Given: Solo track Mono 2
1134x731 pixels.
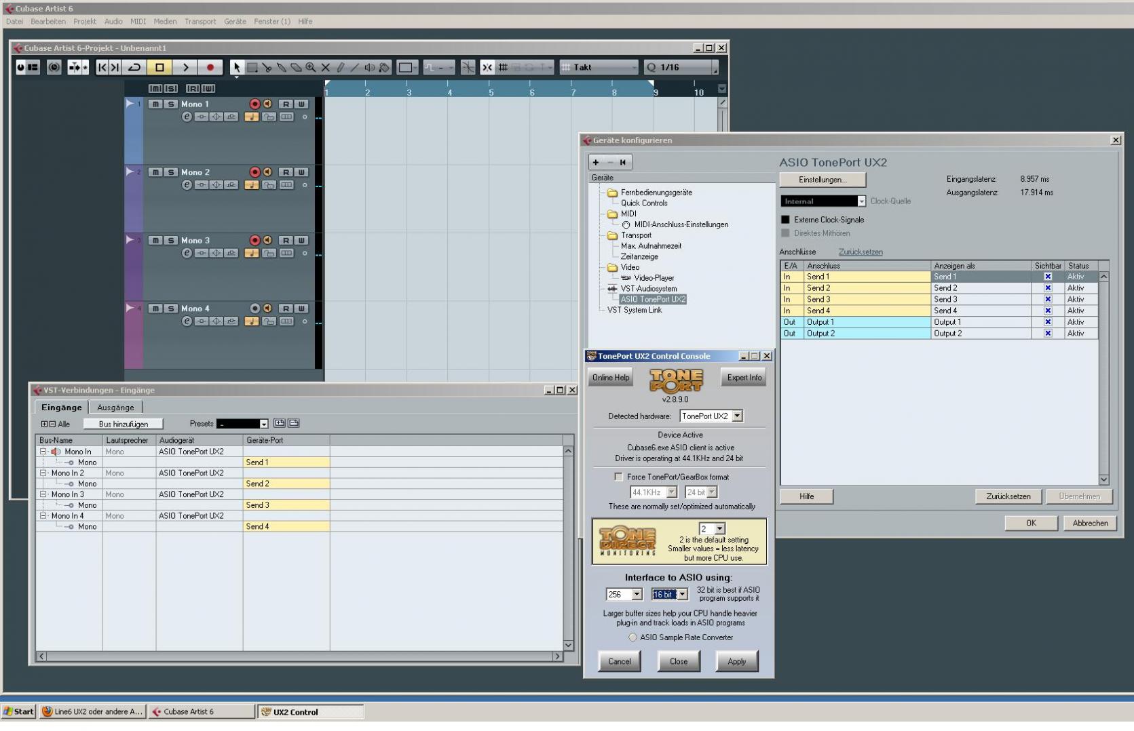Looking at the screenshot, I should pyautogui.click(x=170, y=172).
